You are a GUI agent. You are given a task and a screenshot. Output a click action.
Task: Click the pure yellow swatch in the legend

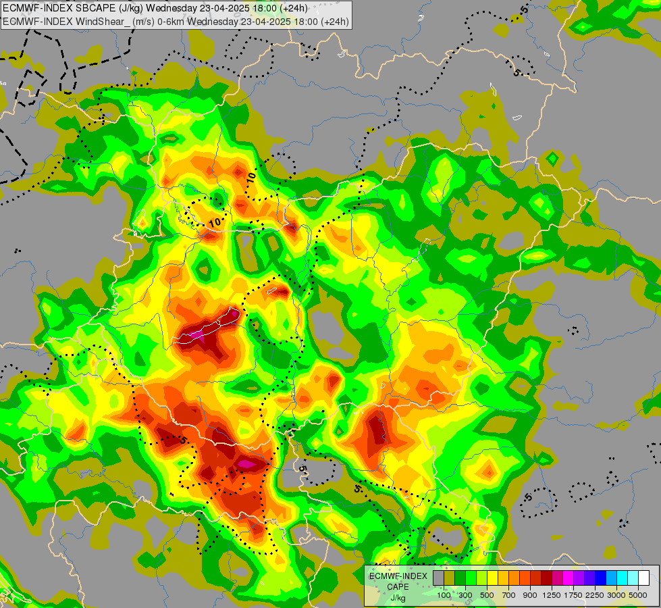(493, 578)
